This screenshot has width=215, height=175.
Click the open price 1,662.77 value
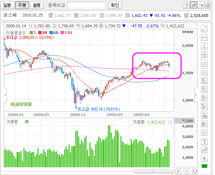click(62, 15)
